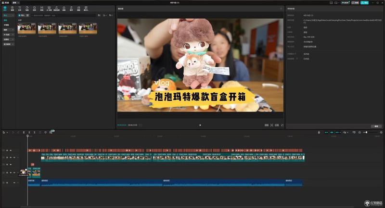The width and height of the screenshot is (385, 208).
Task: Mute the blue audio track
Action: [x=14, y=183]
